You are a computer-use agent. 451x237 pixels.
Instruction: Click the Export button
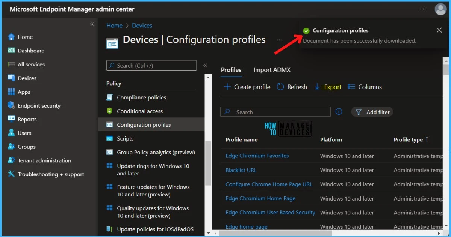pos(328,87)
